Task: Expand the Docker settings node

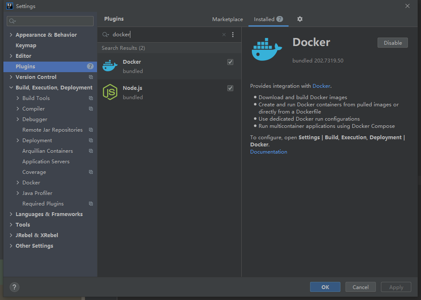Action: (18, 182)
